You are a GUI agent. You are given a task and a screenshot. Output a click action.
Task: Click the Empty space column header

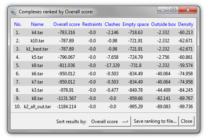click(x=136, y=25)
